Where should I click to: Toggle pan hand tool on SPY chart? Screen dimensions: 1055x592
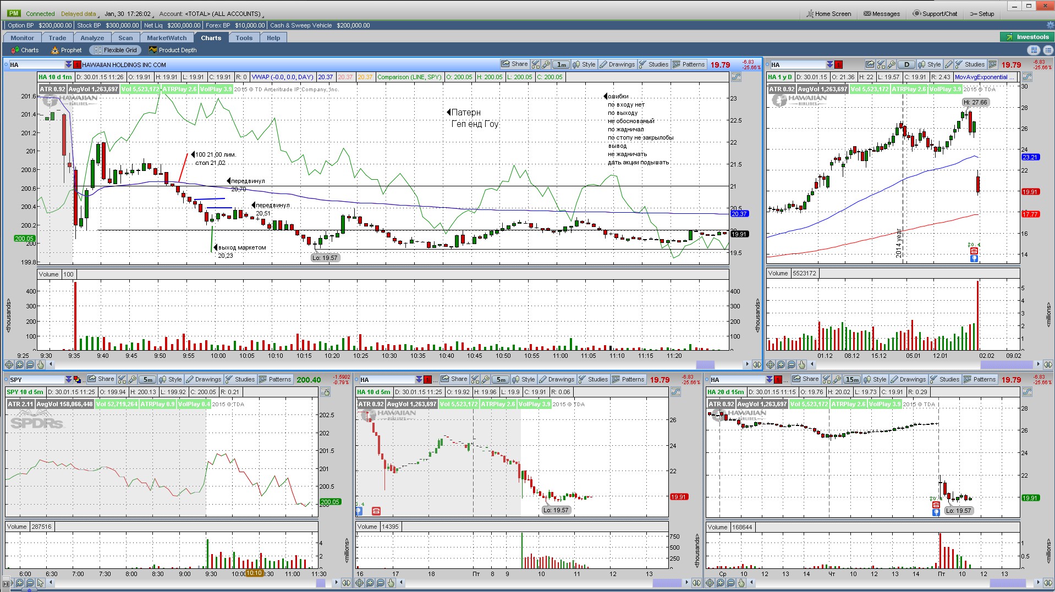(x=41, y=583)
